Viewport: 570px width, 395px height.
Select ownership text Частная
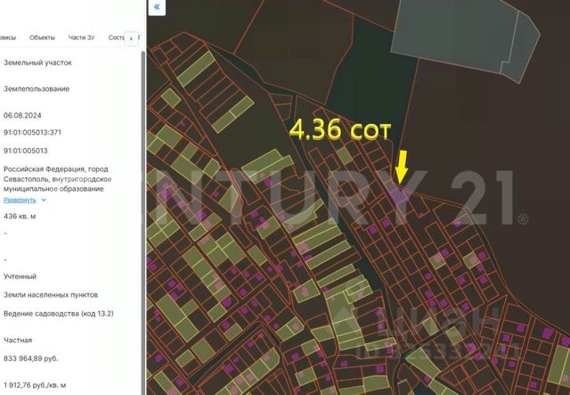pyautogui.click(x=18, y=340)
